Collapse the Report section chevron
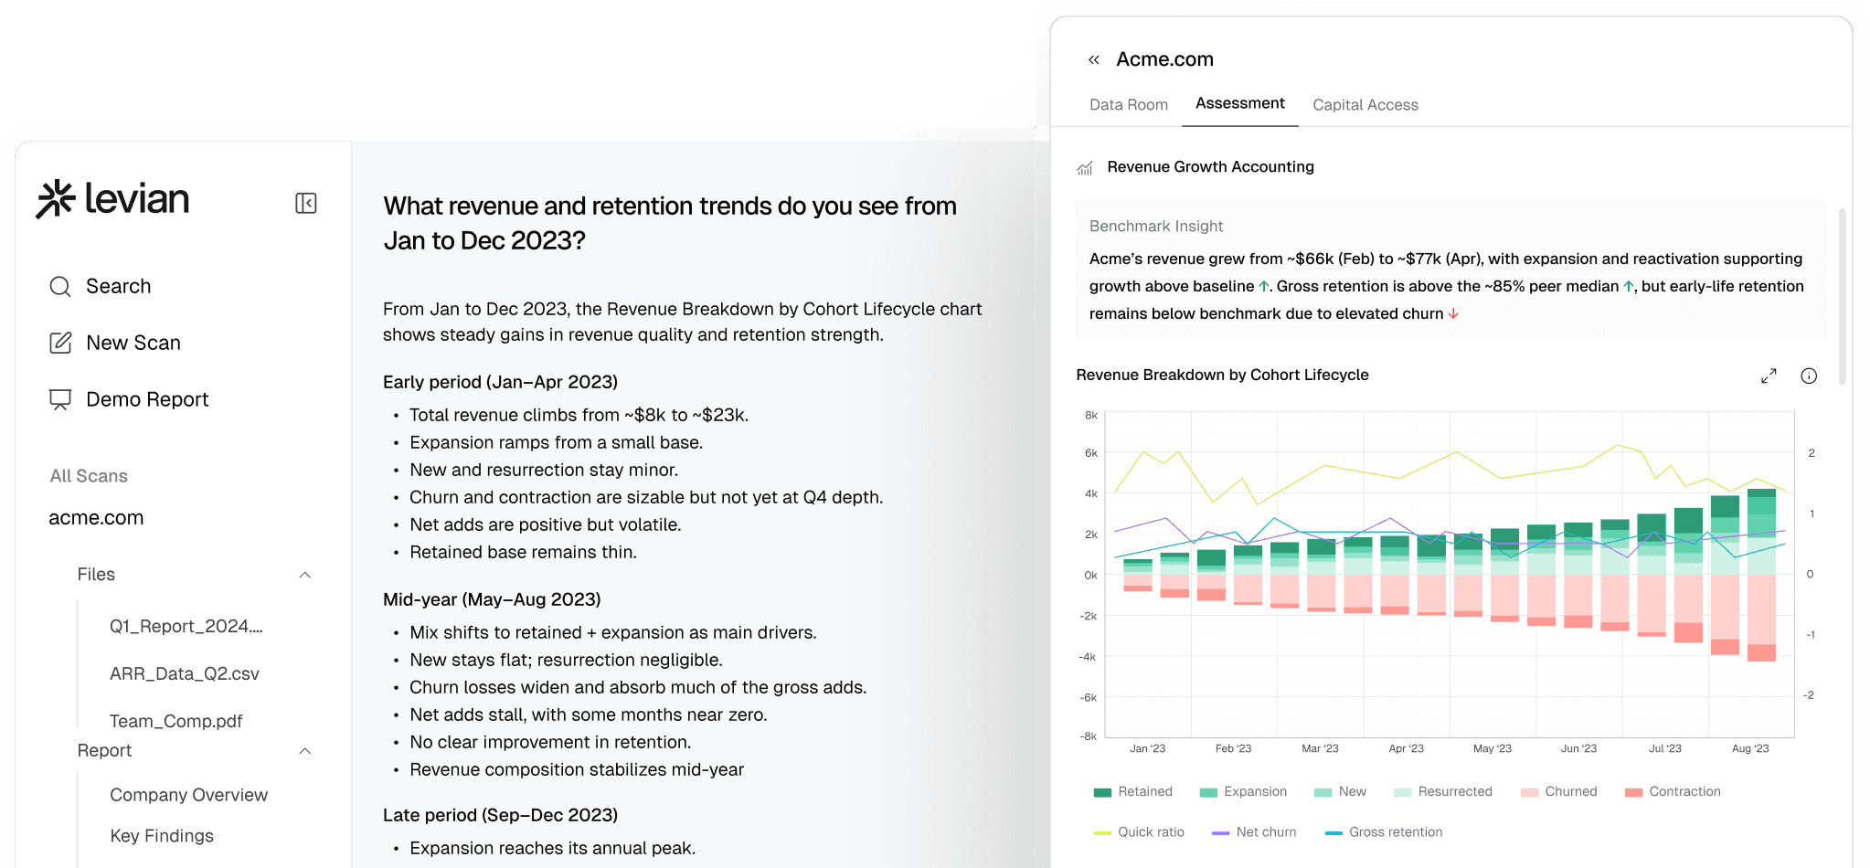 [x=305, y=751]
